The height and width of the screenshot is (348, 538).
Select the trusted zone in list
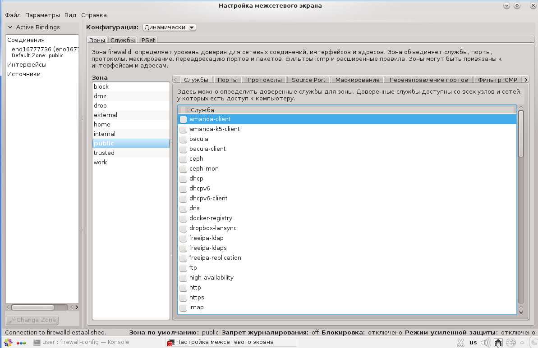(104, 153)
